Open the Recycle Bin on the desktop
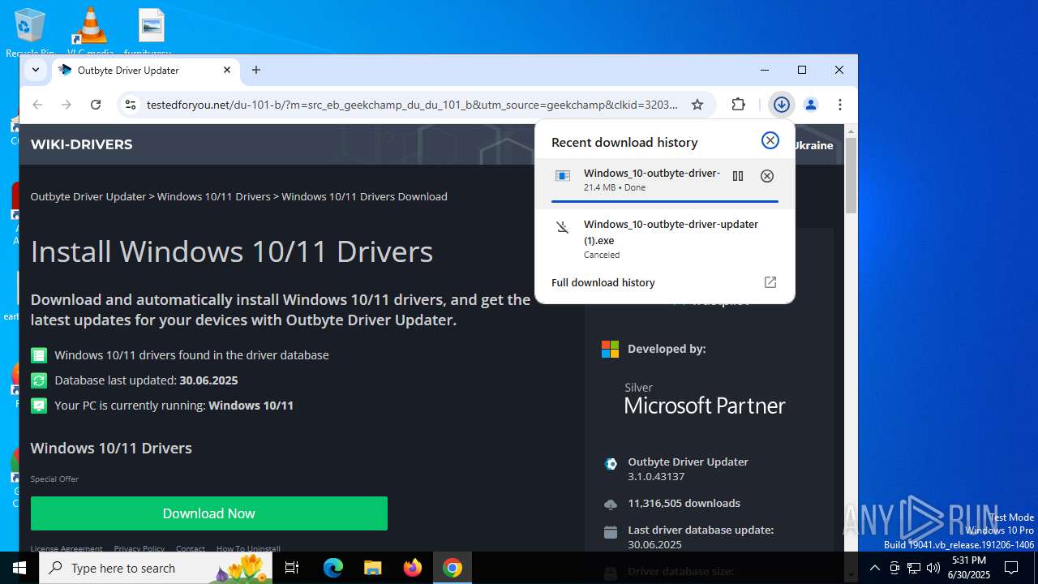Viewport: 1038px width, 584px height. (30, 32)
